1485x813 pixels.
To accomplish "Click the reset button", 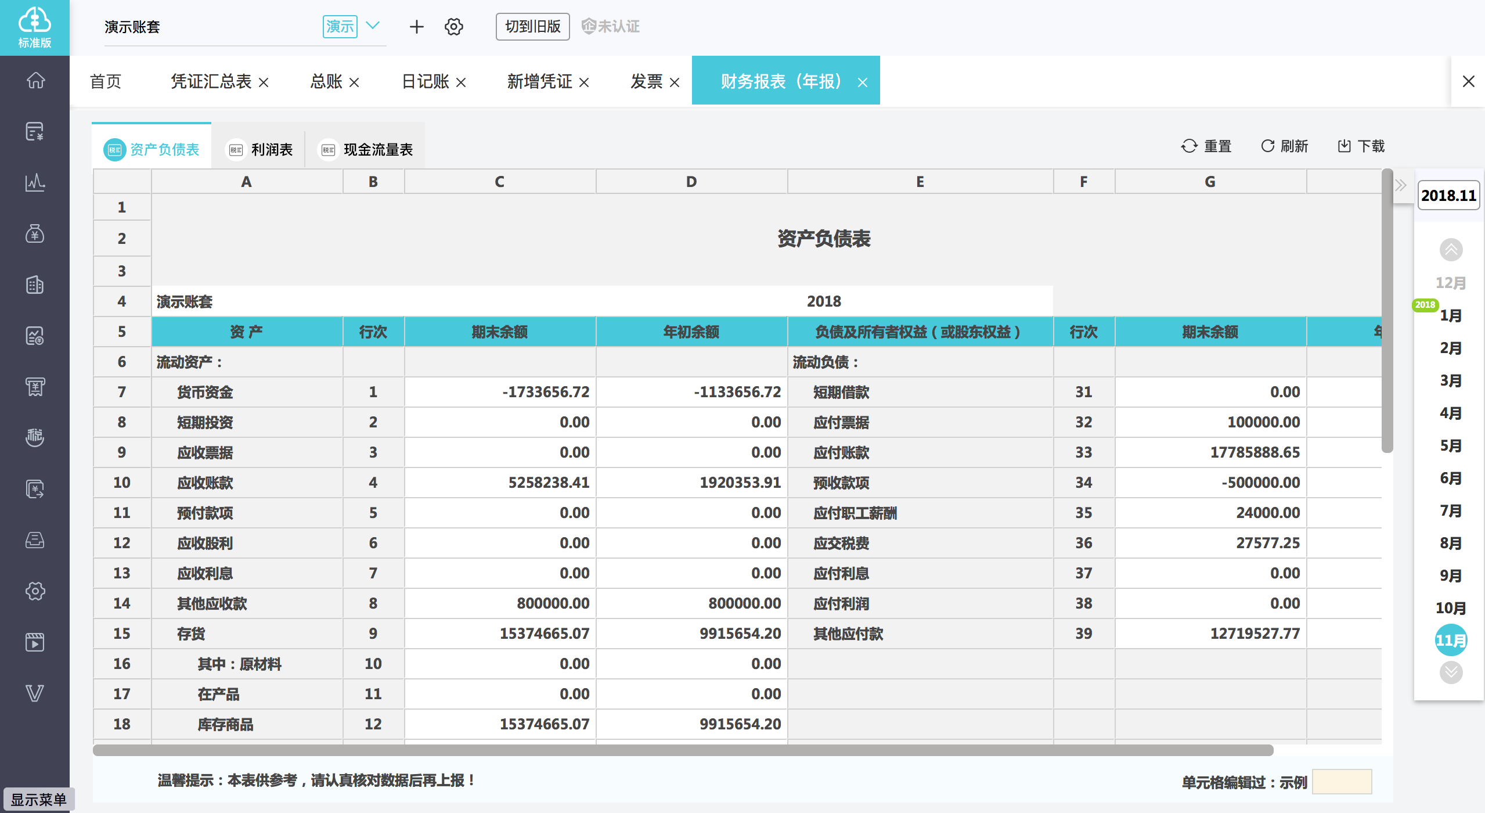I will (1206, 146).
